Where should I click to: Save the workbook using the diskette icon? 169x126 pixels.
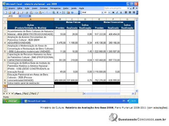(x=14, y=12)
